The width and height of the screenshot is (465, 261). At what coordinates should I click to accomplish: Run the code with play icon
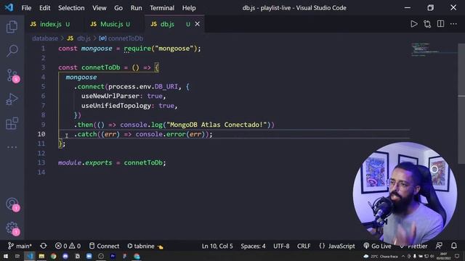click(414, 24)
